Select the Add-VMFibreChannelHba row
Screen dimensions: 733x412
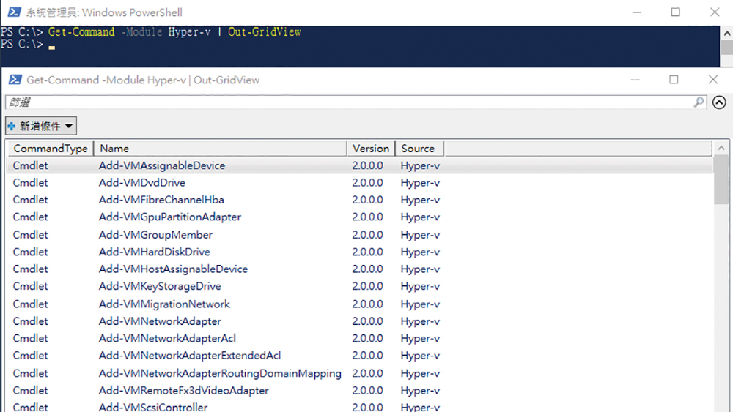point(360,200)
